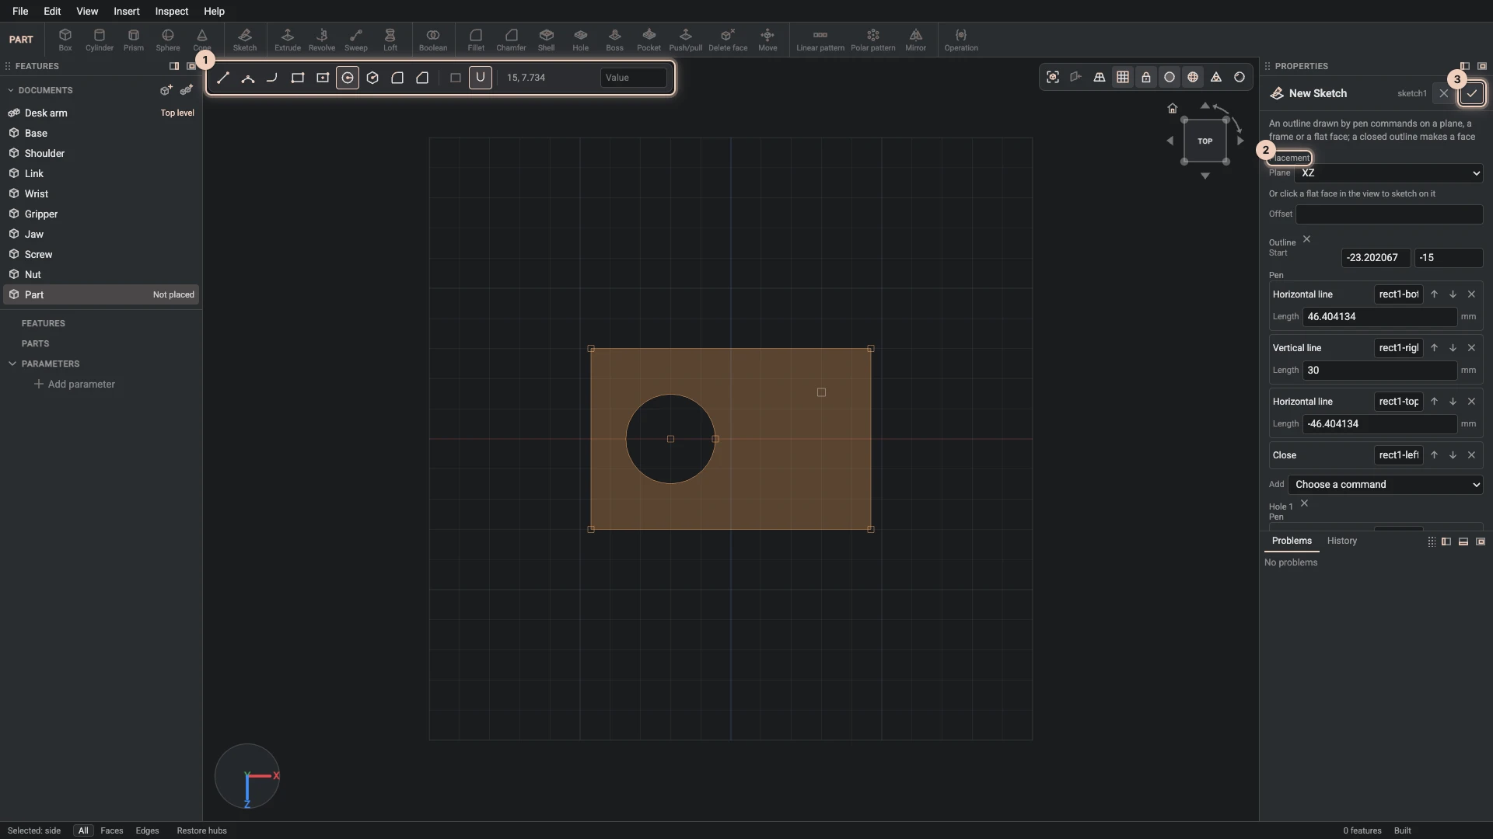The width and height of the screenshot is (1493, 839).
Task: Move the Close command up
Action: pos(1434,455)
